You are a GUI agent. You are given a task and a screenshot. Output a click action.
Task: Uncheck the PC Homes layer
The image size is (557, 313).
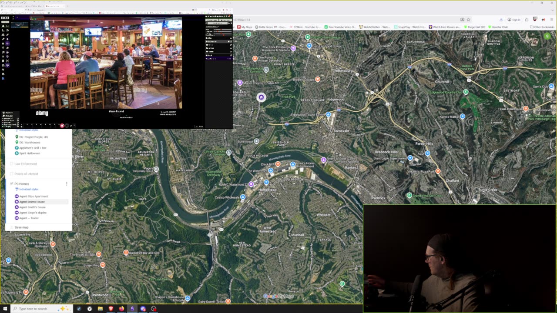[x=12, y=184]
